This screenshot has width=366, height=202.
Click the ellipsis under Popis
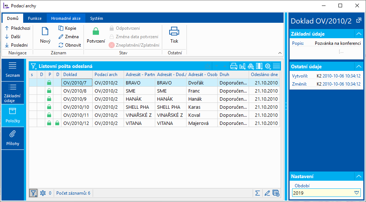[341, 52]
